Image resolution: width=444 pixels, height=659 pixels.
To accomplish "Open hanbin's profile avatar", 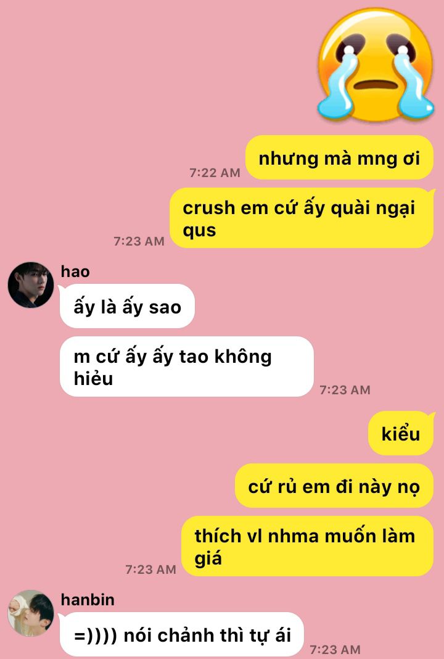I will tap(31, 613).
